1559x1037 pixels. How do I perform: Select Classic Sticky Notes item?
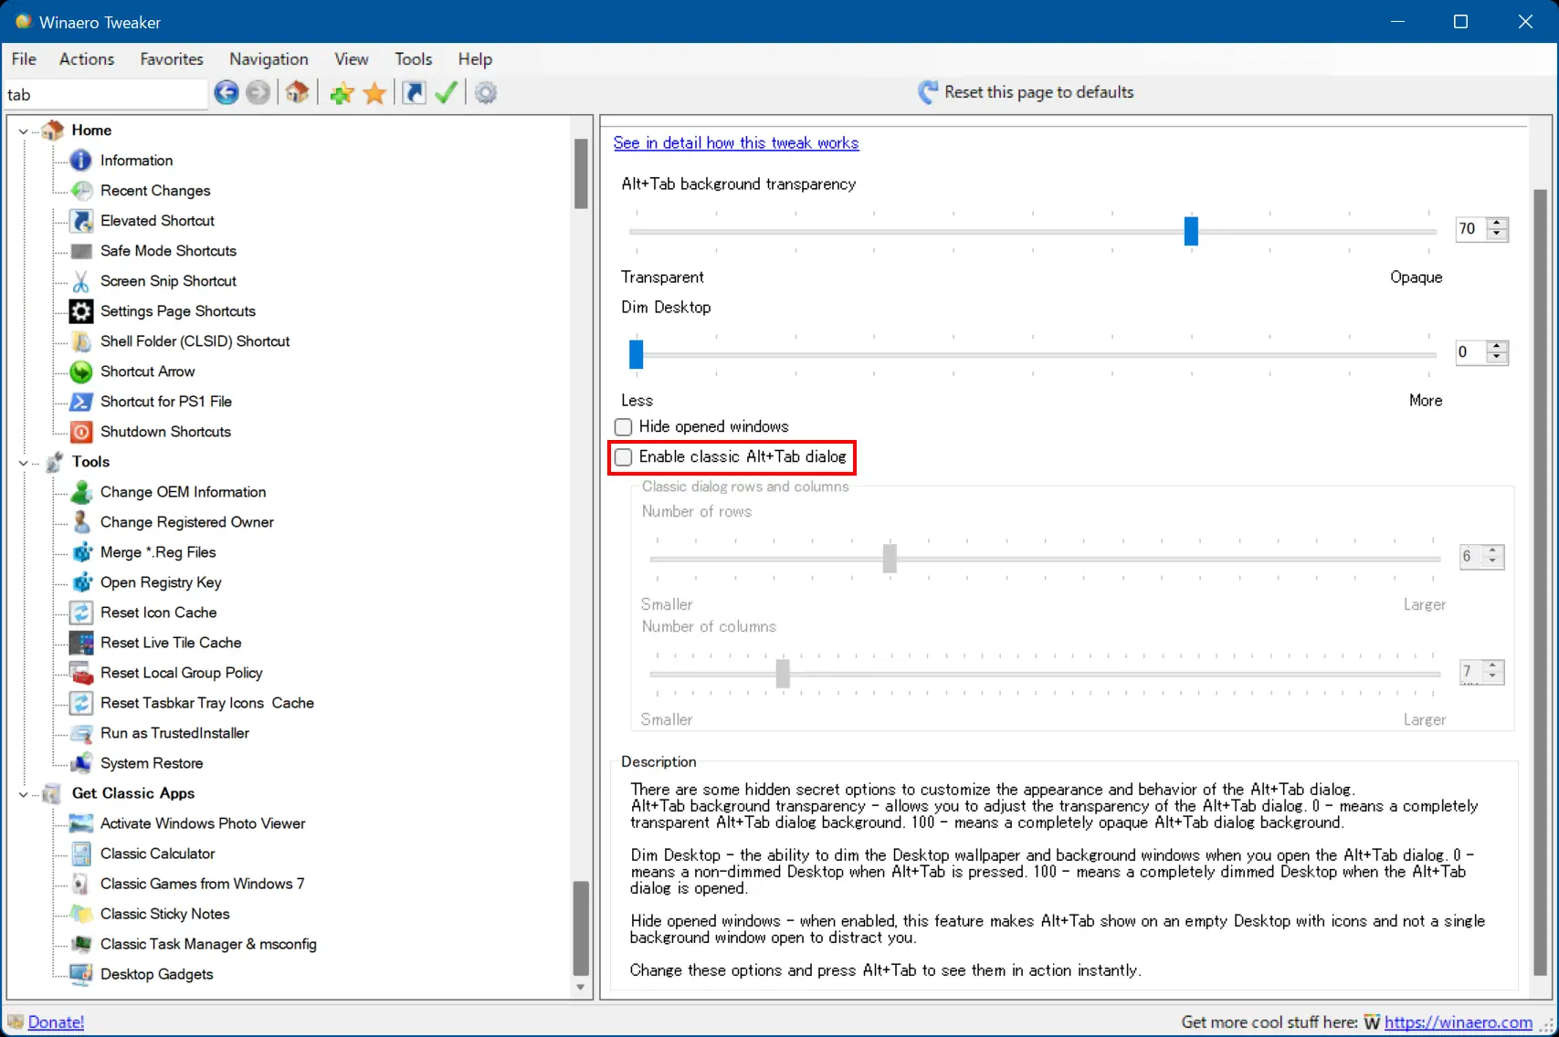pyautogui.click(x=164, y=914)
